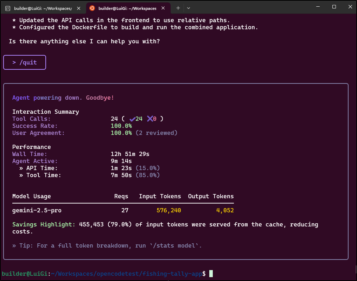
Task: Click the Ubuntu logo icon on second tab
Action: 92,8
